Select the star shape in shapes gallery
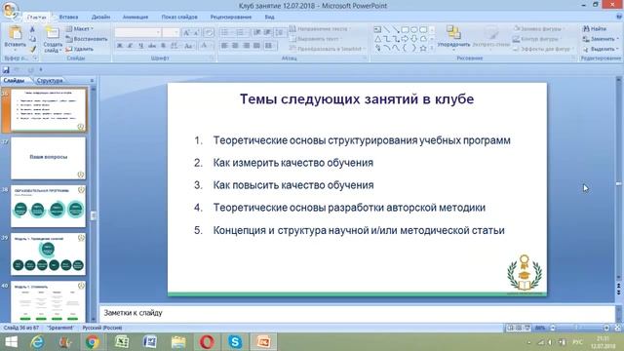Screen dimensions: 624x351 coord(423,48)
